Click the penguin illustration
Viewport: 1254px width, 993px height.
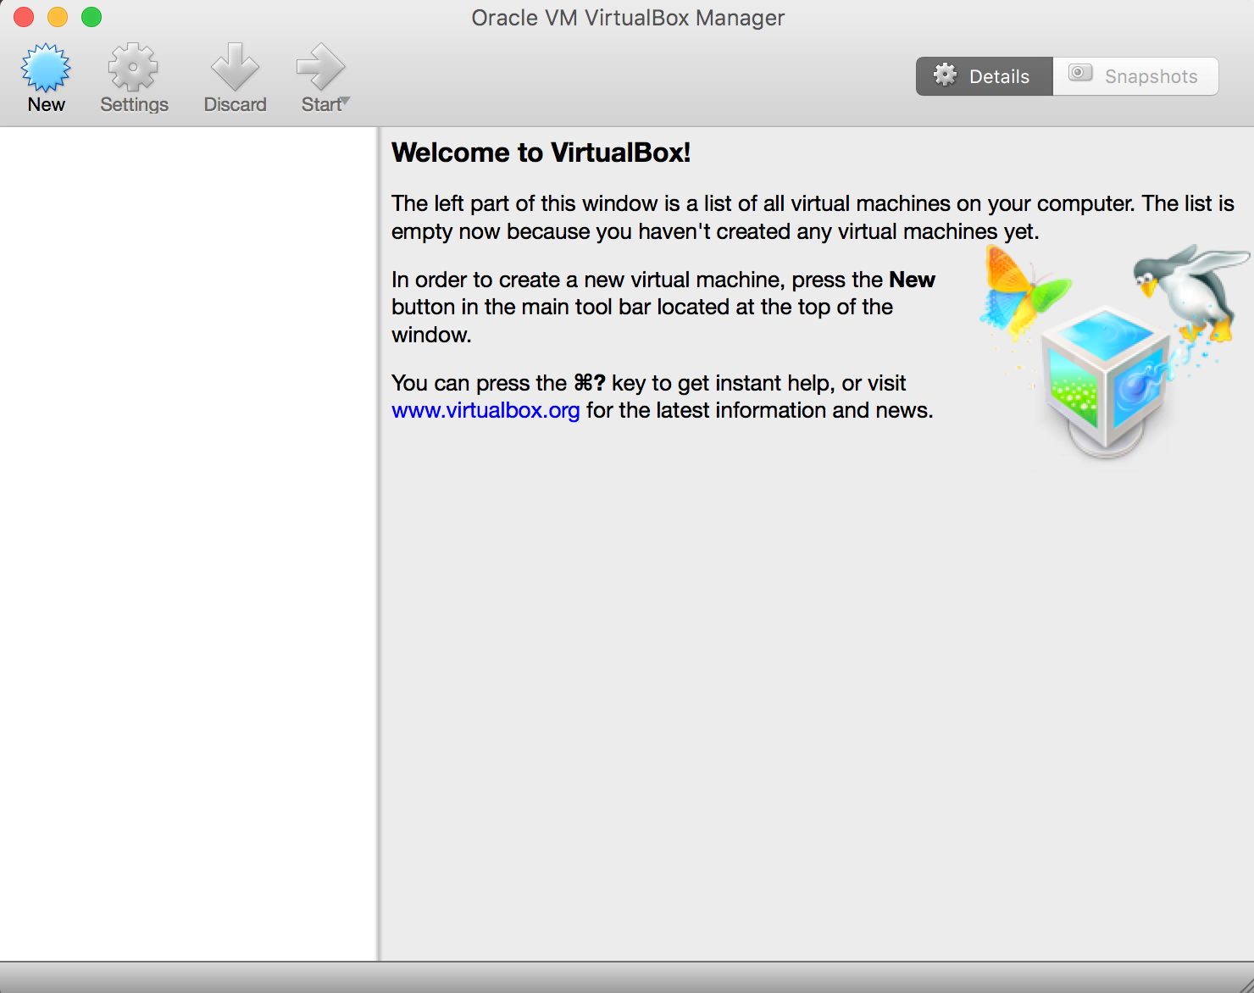tap(1190, 292)
